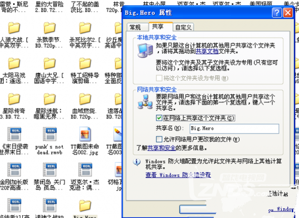Select the 星际传奇3 folder icon
This screenshot has width=299, height=218.
(14, 99)
